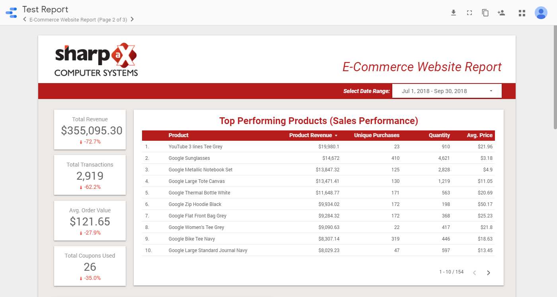This screenshot has height=297, width=557.
Task: Click the E-Commerce Website Report heading
Action: (422, 67)
